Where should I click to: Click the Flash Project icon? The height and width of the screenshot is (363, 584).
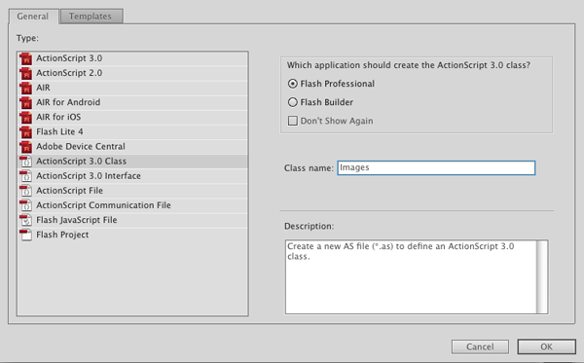[x=25, y=235]
